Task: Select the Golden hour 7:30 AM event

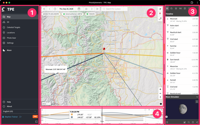Action: point(182,54)
